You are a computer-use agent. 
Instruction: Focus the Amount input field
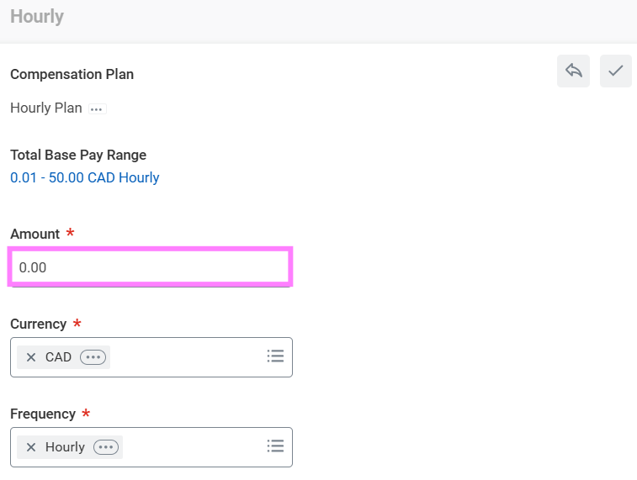[x=151, y=267]
